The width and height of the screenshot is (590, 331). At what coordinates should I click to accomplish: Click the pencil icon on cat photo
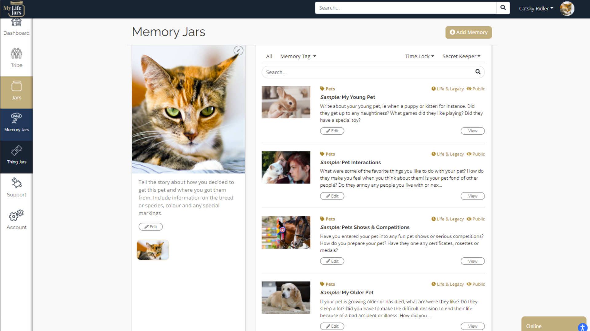[238, 51]
